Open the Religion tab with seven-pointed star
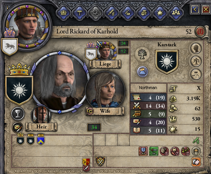211x174 pixels. (x=160, y=13)
